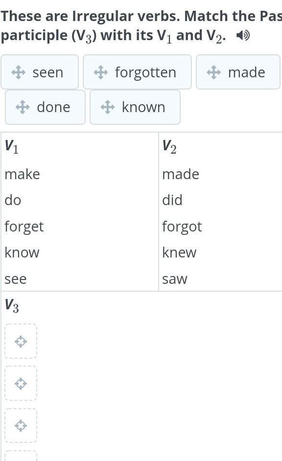
Task: Click the V3 column header
Action: coord(12,306)
